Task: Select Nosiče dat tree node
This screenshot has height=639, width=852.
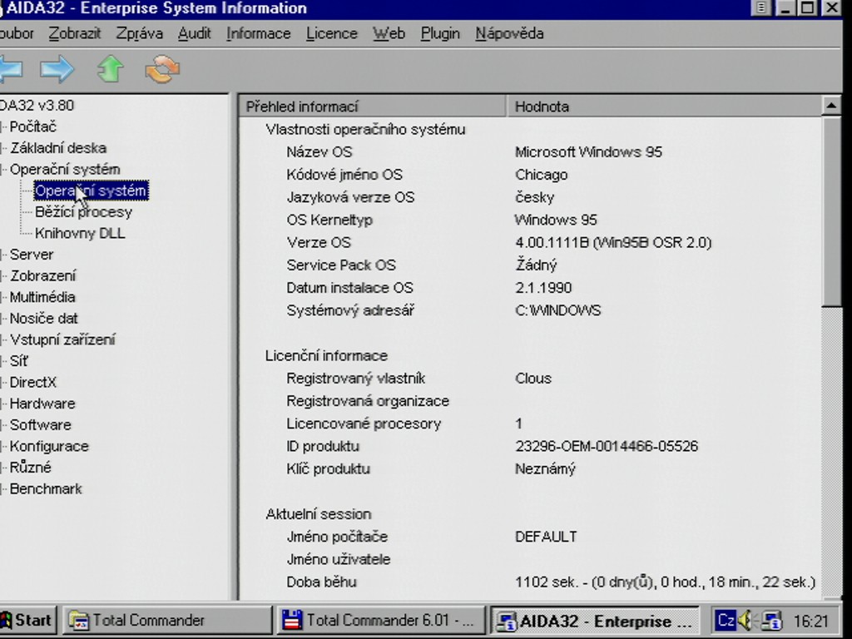Action: click(x=43, y=319)
